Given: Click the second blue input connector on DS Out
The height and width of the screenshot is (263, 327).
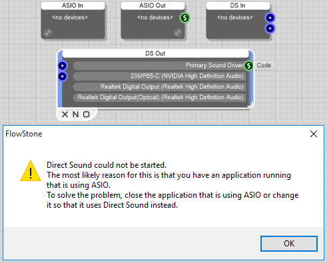Looking at the screenshot, I should pos(63,77).
